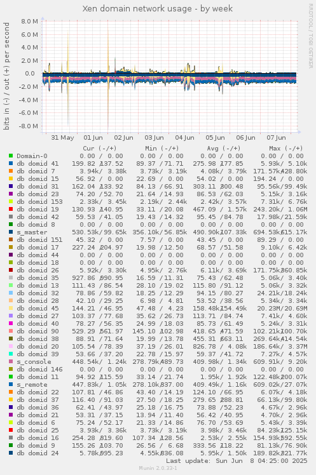Screen dimensions: 316x475
Task: Click the 's_remote' legend label
Action: coord(32,385)
